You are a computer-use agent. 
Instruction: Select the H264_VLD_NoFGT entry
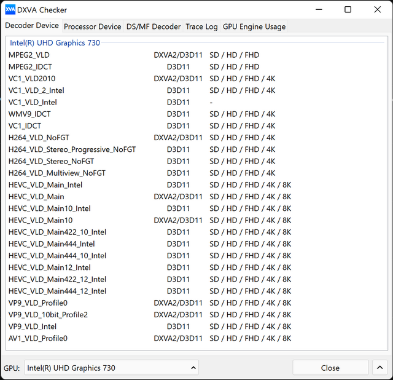coord(196,138)
